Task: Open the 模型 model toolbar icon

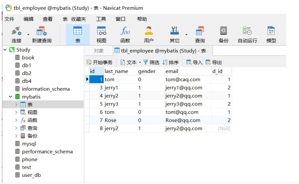Action: [271, 35]
